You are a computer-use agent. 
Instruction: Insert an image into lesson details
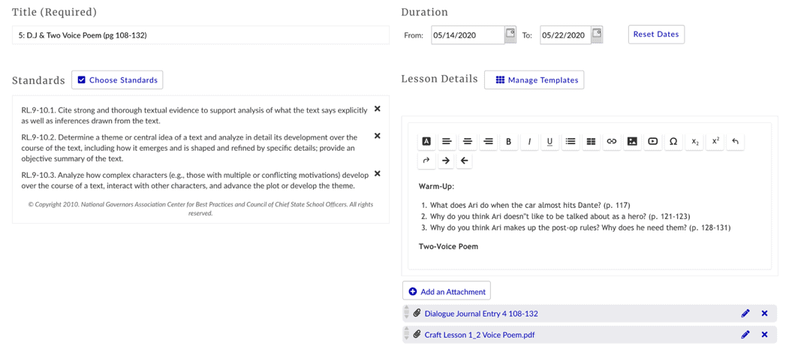click(632, 141)
